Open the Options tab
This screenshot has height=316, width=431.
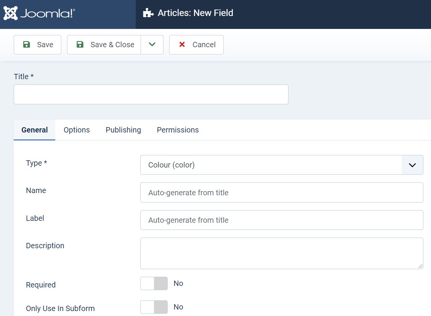point(77,130)
